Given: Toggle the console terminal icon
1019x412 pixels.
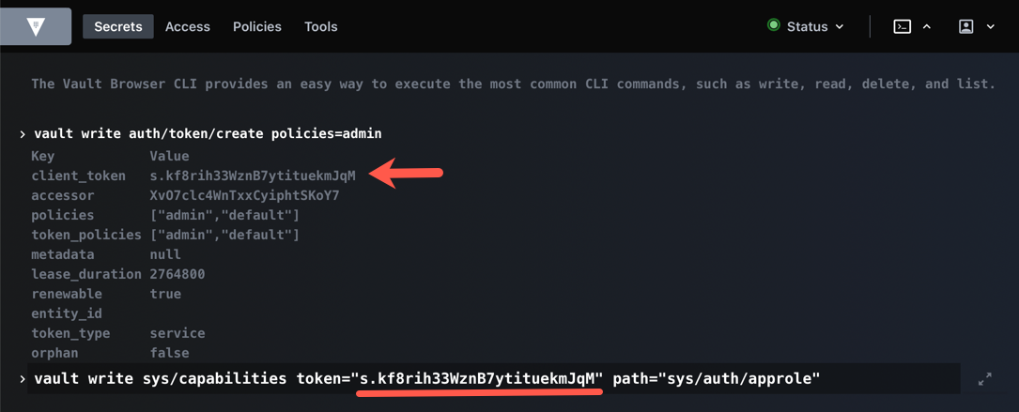Looking at the screenshot, I should pyautogui.click(x=902, y=26).
